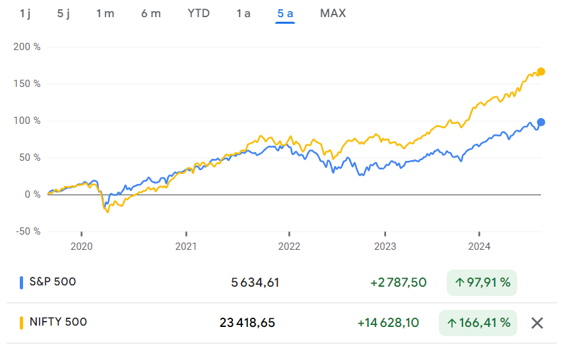Click the green 97,91 % change badge
This screenshot has width=580, height=350.
[x=482, y=283]
